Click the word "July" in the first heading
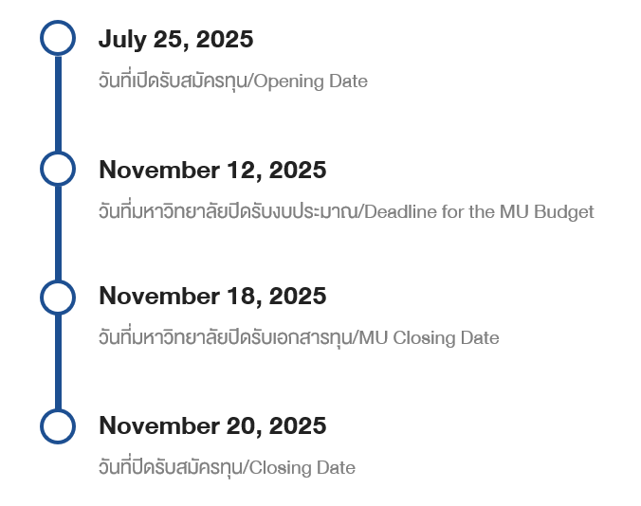This screenshot has height=506, width=641. [x=121, y=40]
